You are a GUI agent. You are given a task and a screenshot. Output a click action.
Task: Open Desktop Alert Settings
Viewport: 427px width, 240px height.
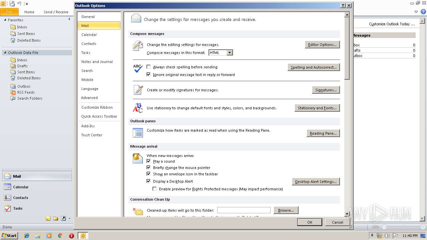(316, 182)
